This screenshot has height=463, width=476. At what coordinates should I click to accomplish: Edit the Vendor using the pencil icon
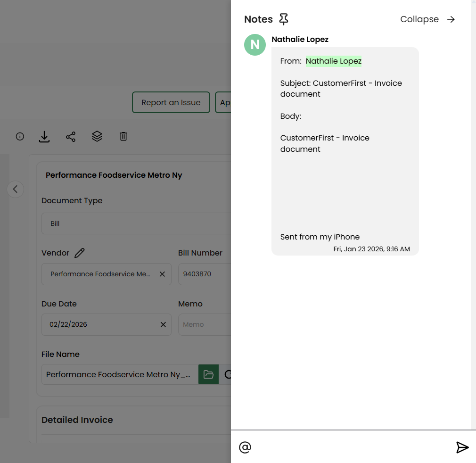click(80, 253)
